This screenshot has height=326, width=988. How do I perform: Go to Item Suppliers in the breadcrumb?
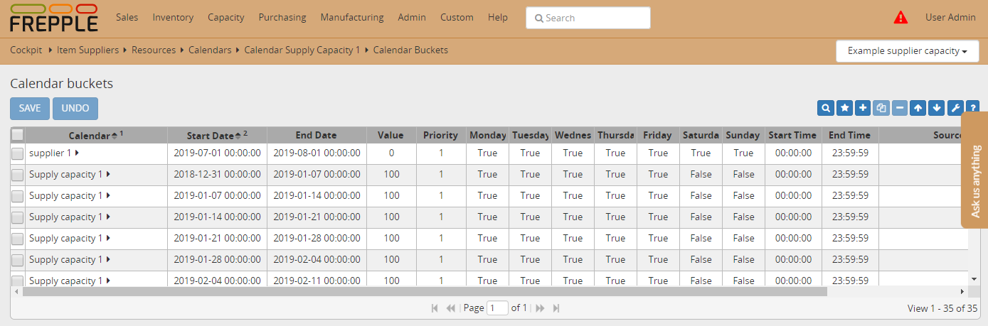[88, 50]
